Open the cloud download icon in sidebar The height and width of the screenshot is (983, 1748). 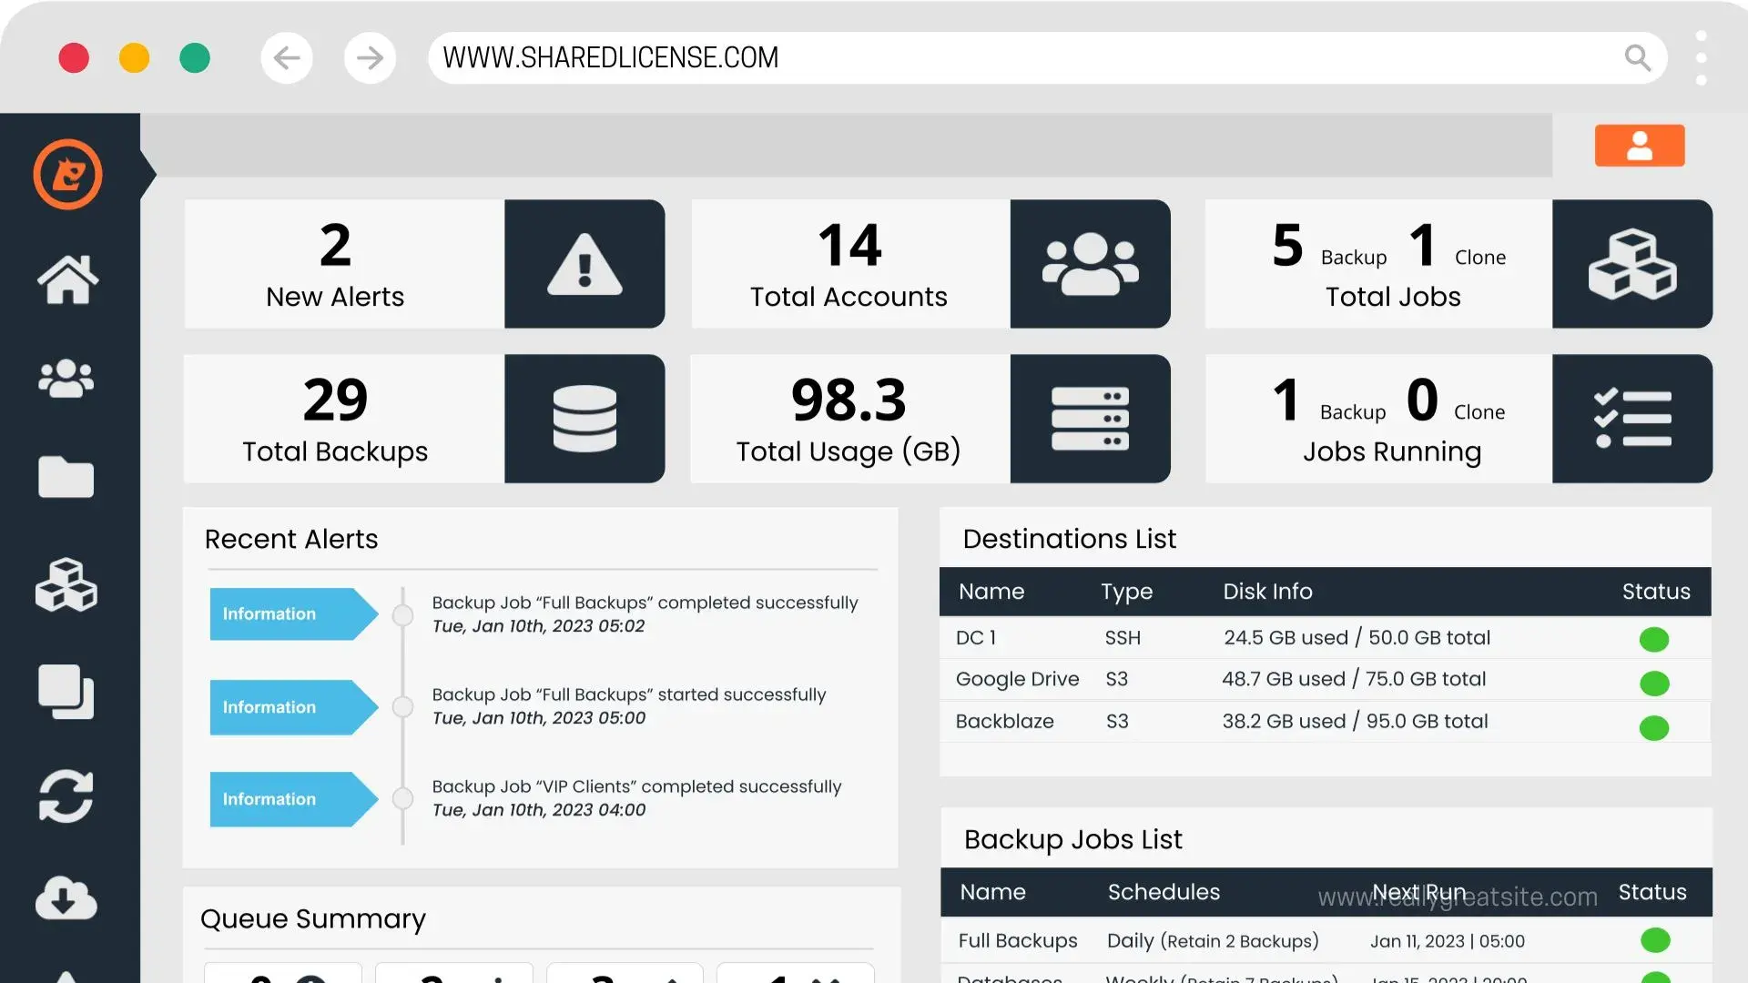(66, 898)
